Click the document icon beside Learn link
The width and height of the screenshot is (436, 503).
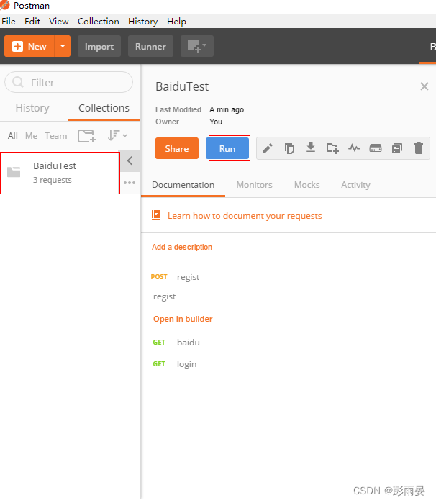156,215
